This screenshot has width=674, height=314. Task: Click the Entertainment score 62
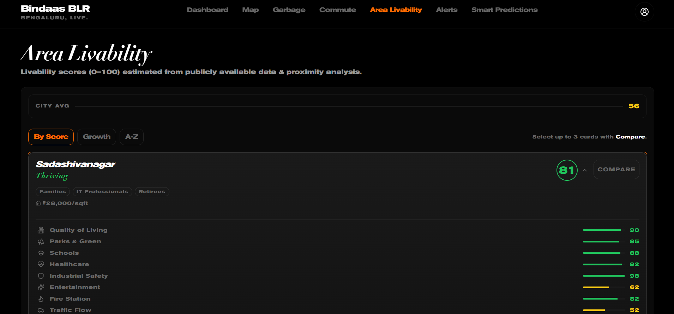pos(634,287)
